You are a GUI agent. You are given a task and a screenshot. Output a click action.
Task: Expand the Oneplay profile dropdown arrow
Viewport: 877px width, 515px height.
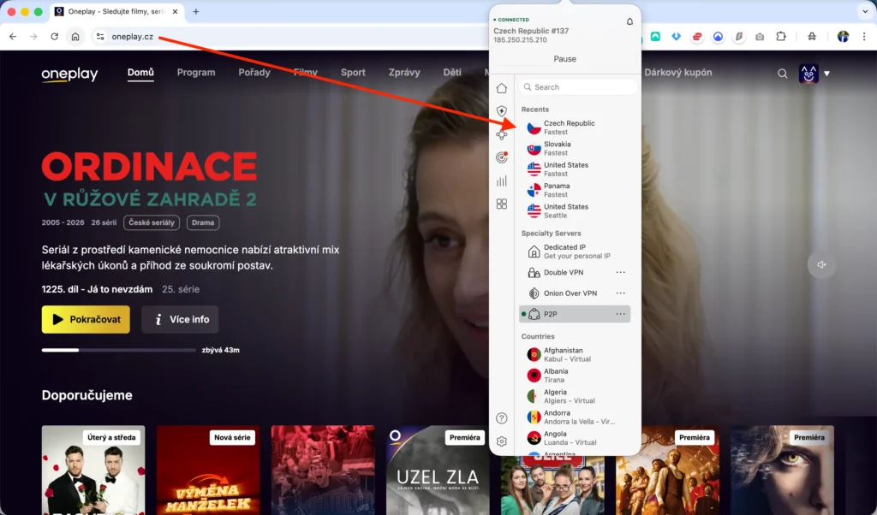(827, 74)
